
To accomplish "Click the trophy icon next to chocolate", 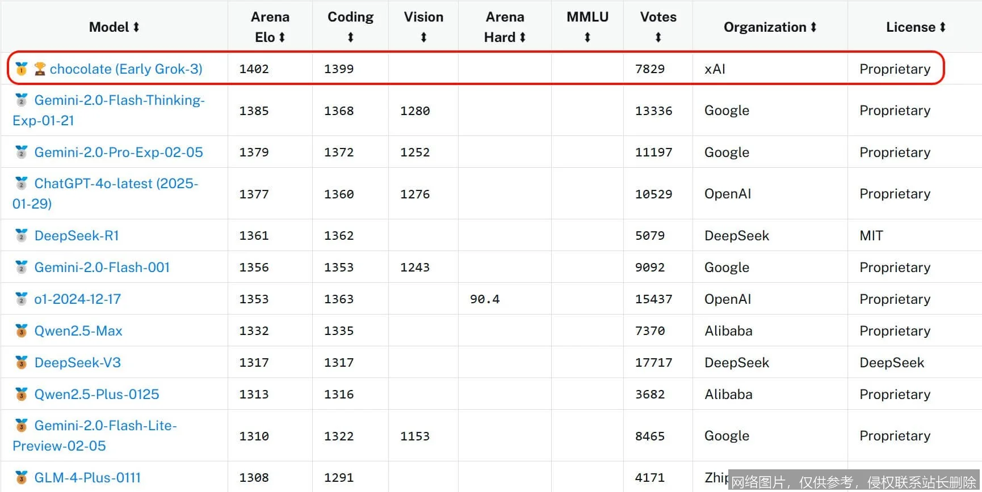I will (x=40, y=69).
